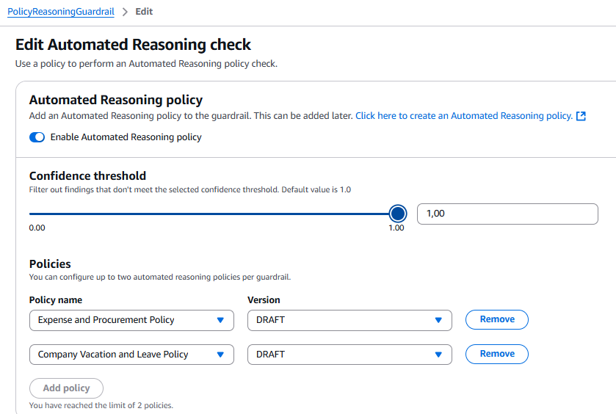Click the version arrow in the Vacation policy row
616x414 pixels.
[438, 355]
